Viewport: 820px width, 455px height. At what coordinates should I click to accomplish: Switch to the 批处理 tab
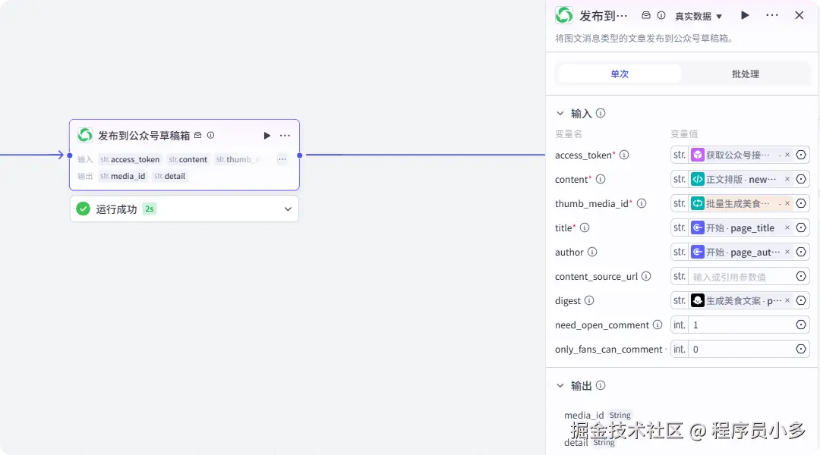click(x=745, y=74)
